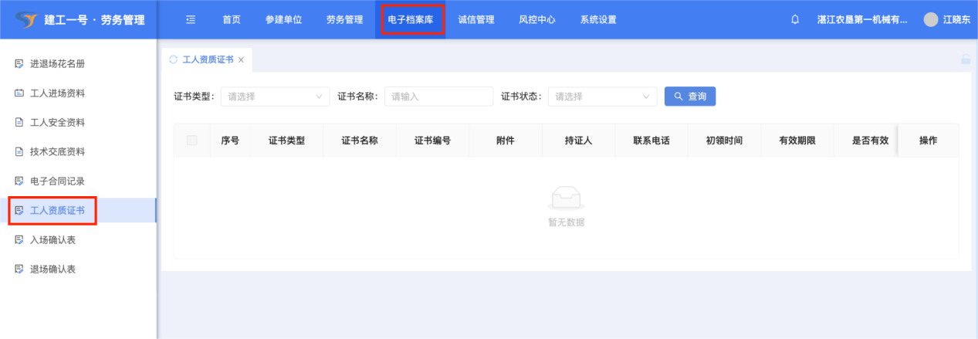Click the refresh icon on 工人资质证书 tab

pos(173,59)
